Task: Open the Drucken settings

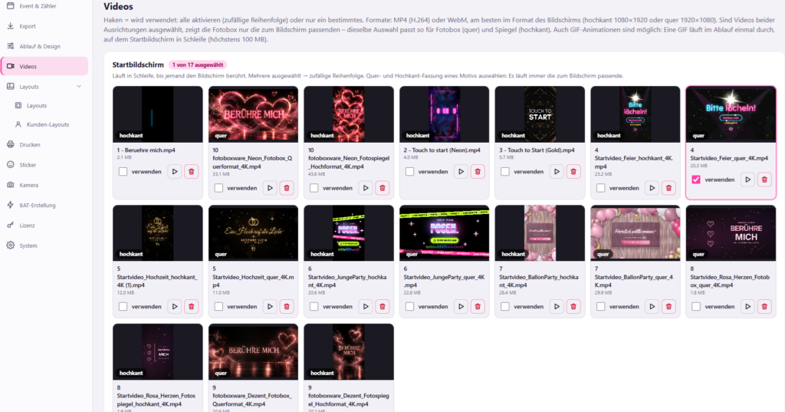Action: [x=44, y=144]
